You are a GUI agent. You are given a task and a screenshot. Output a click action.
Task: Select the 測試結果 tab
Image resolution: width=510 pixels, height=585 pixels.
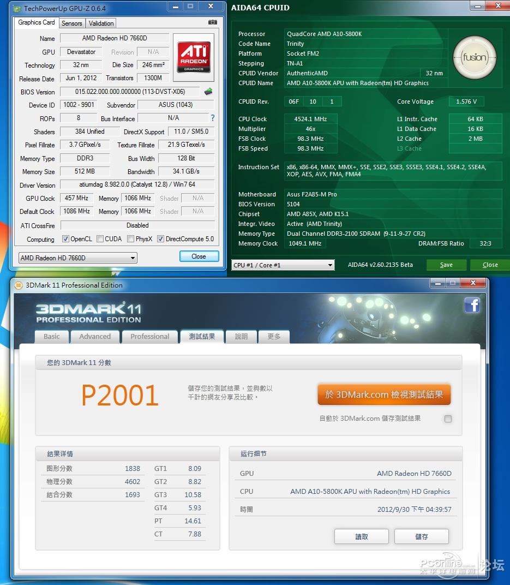pos(202,337)
